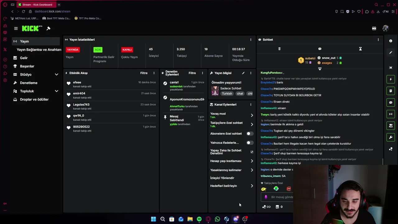Click chat message input field
The height and width of the screenshot is (224, 398).
[278, 197]
